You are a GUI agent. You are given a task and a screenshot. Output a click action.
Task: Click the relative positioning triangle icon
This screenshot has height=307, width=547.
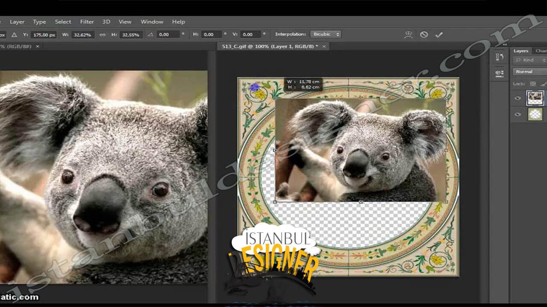tap(14, 35)
